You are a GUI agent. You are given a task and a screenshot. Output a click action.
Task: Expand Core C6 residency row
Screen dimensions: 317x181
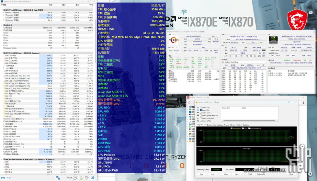coord(4,20)
